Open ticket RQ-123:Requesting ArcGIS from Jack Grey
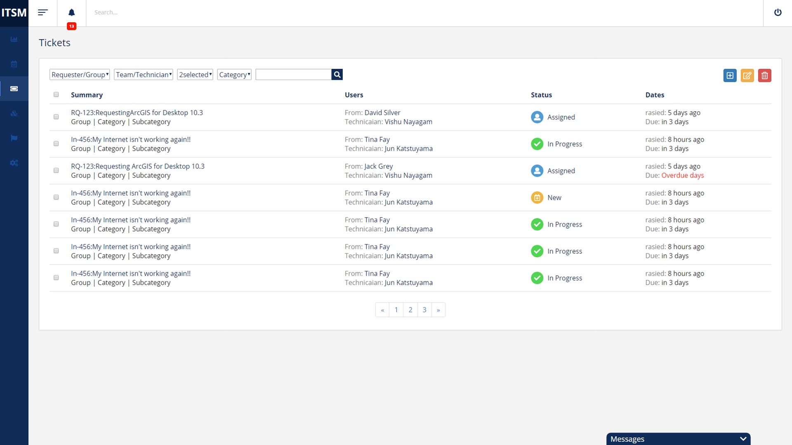This screenshot has width=792, height=445. [137, 166]
